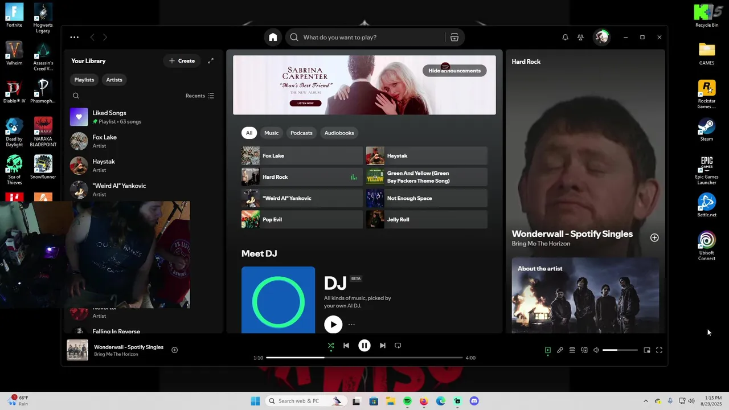The width and height of the screenshot is (729, 410).
Task: Select the Audiobooks filter tab
Action: pyautogui.click(x=339, y=133)
